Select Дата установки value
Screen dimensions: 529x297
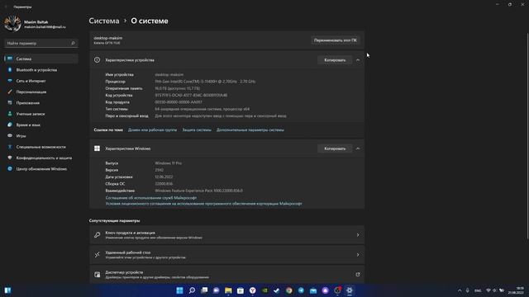click(164, 177)
